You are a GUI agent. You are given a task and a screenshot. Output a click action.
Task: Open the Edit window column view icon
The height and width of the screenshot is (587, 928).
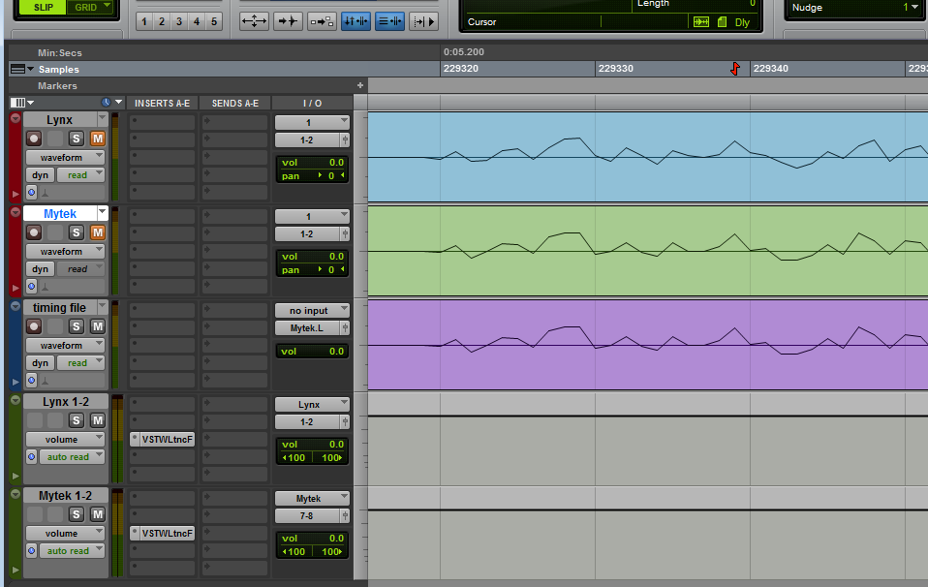(x=22, y=103)
